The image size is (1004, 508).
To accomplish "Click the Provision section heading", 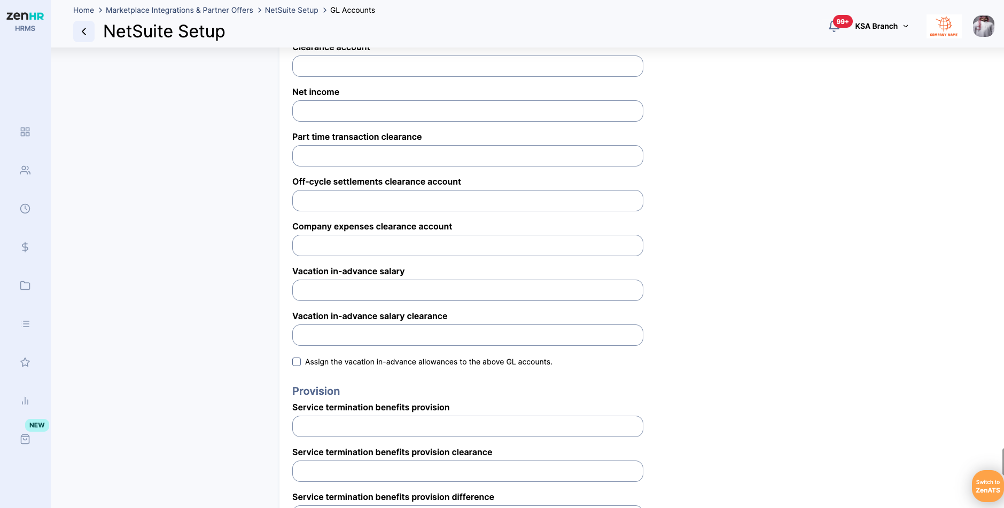I will coord(316,391).
